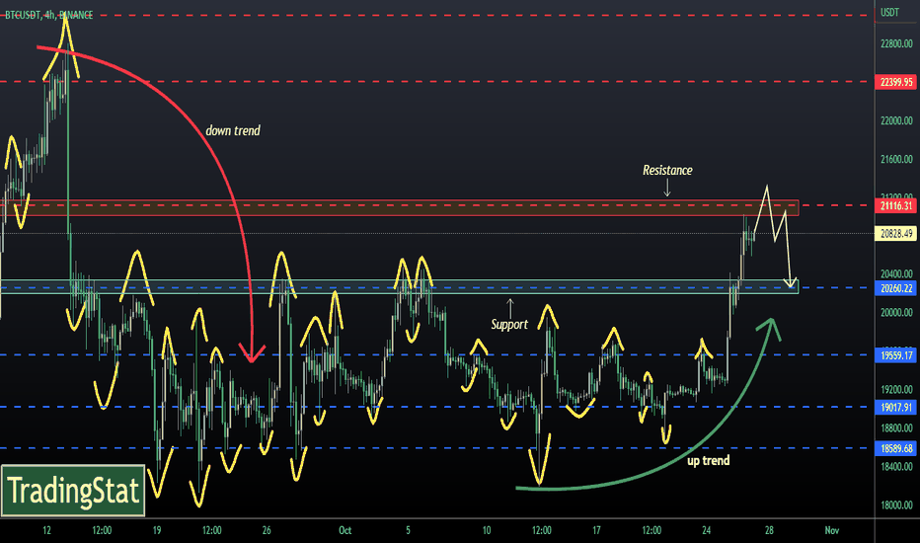The width and height of the screenshot is (920, 543).
Task: Select the red 21116.31 price label
Action: coord(896,205)
